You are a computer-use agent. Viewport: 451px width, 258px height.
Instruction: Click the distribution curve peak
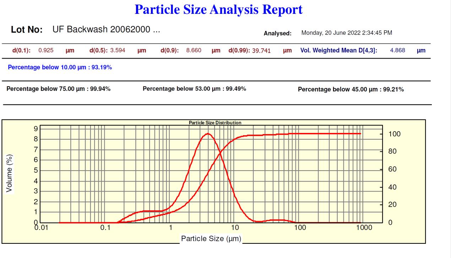[x=208, y=134]
